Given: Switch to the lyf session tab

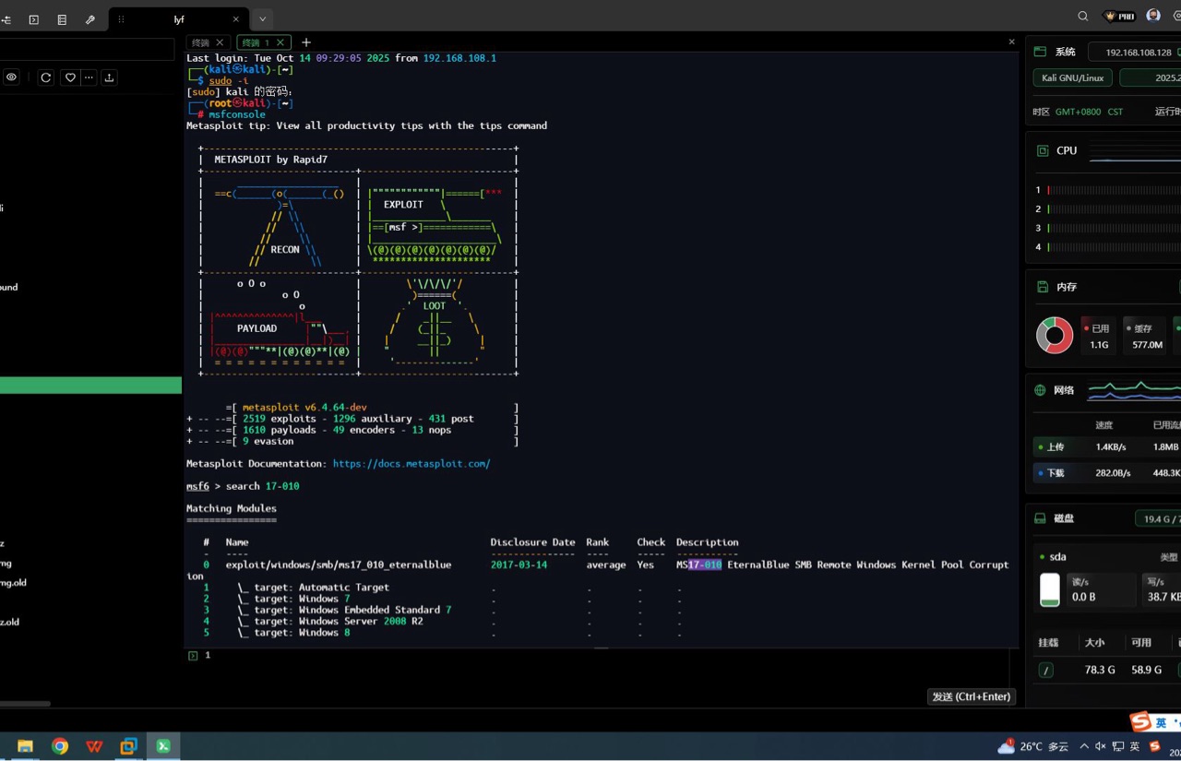Looking at the screenshot, I should (179, 19).
